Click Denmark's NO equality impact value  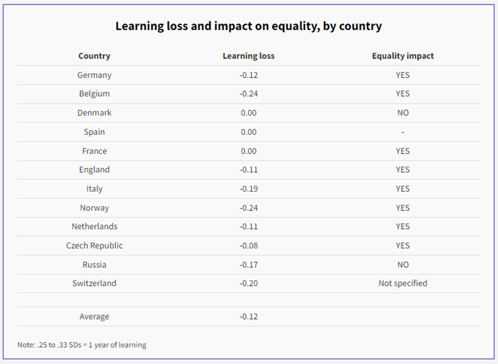[x=402, y=113]
